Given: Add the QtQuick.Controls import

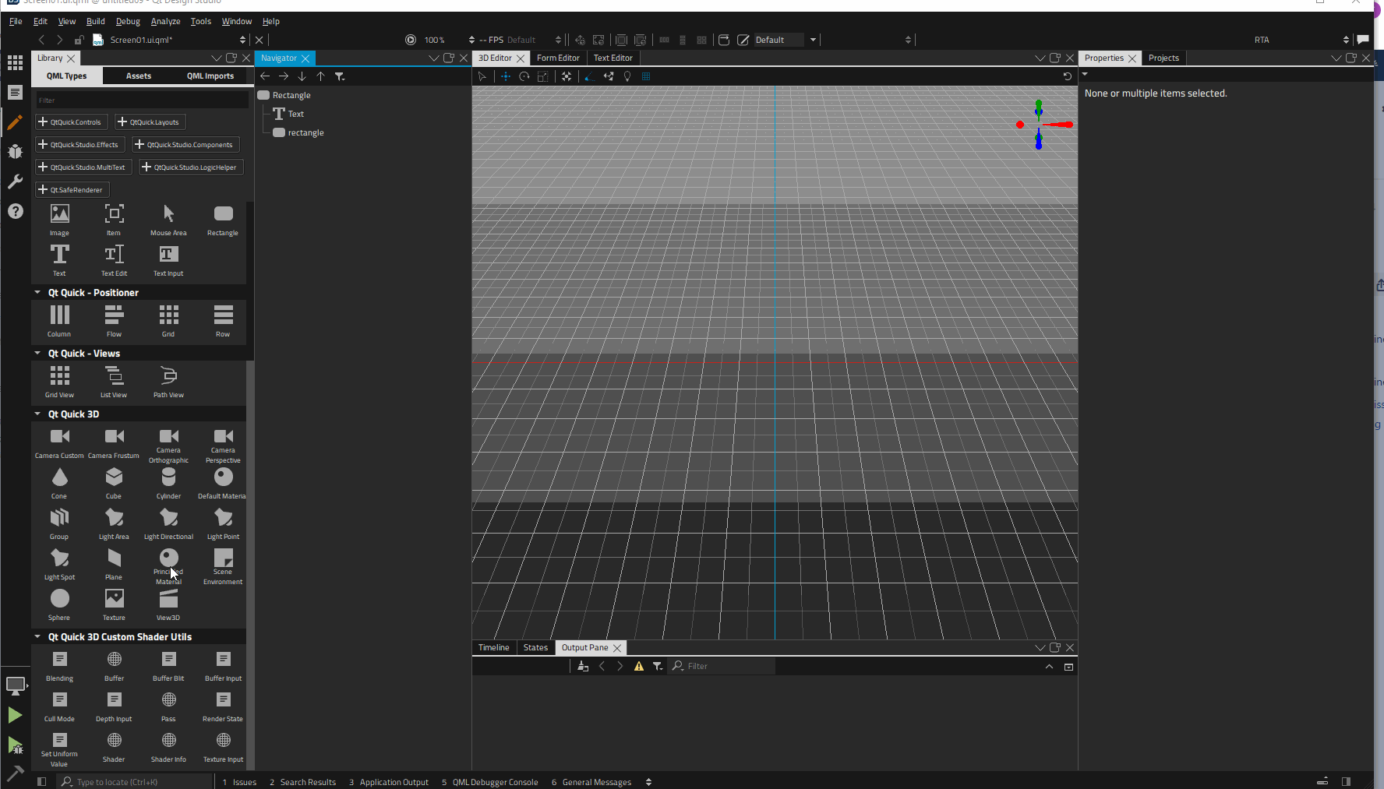Looking at the screenshot, I should point(71,122).
